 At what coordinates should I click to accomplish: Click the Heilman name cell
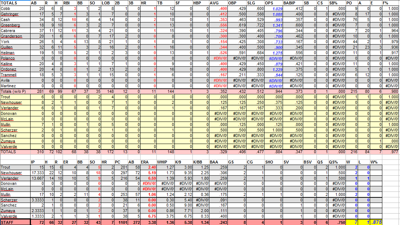coord(15,53)
